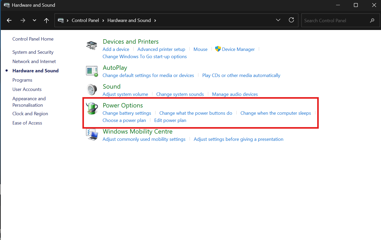381x240 pixels.
Task: Click the Power Options battery icon
Action: coord(92,108)
